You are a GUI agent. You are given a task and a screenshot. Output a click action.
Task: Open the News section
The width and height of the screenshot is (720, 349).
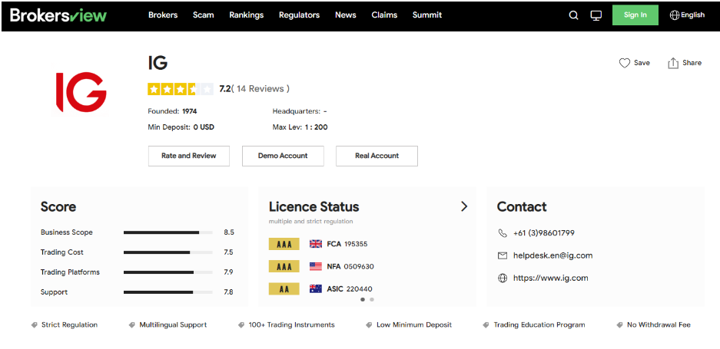tap(346, 15)
